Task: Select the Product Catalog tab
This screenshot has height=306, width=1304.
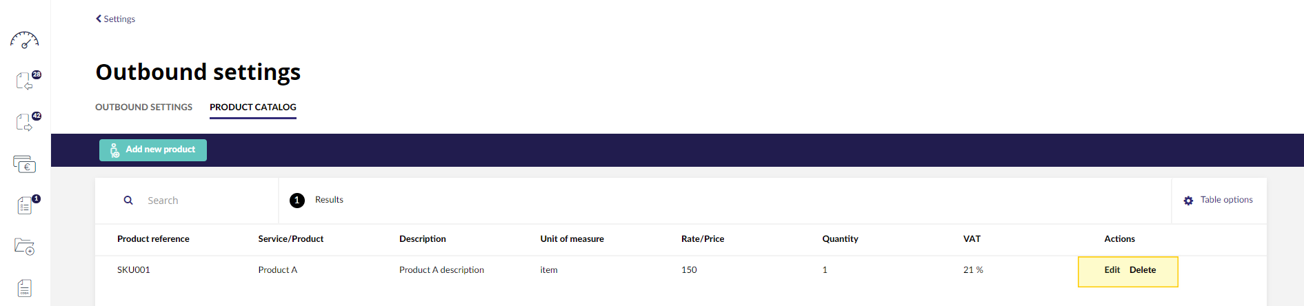Action: click(x=253, y=108)
